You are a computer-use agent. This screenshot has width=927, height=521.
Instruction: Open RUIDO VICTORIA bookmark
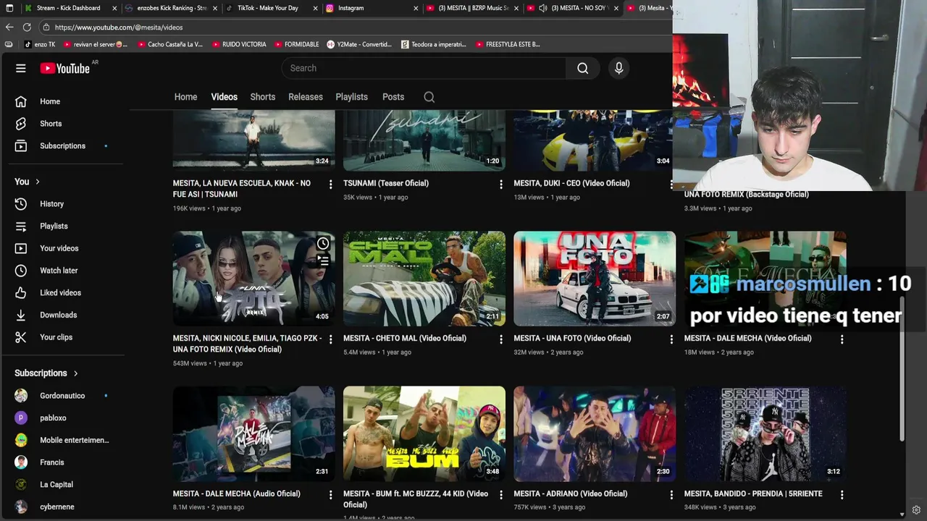pyautogui.click(x=239, y=44)
